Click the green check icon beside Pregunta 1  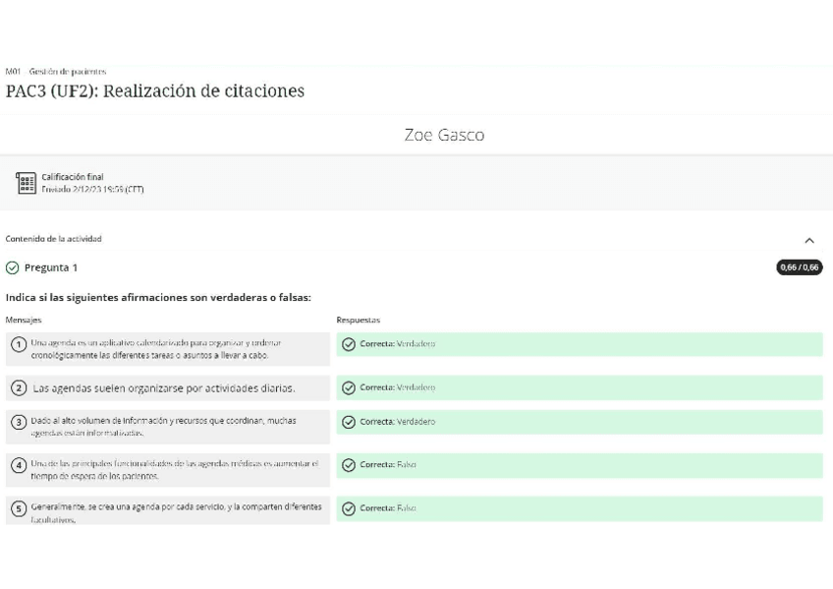click(12, 267)
